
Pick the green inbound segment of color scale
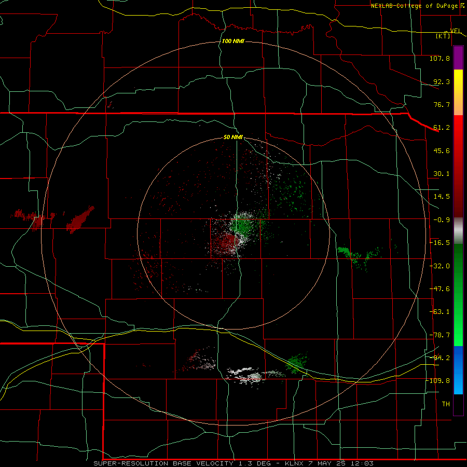coord(458,295)
